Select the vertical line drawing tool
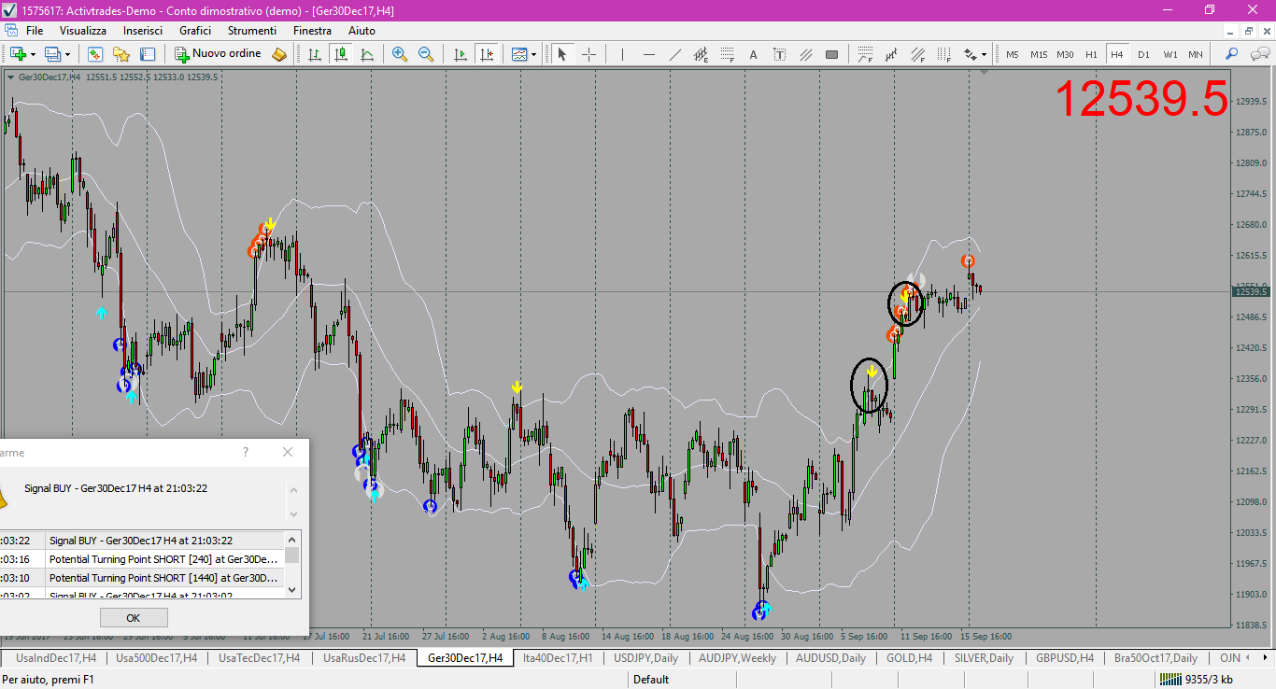The height and width of the screenshot is (689, 1276). (x=622, y=54)
